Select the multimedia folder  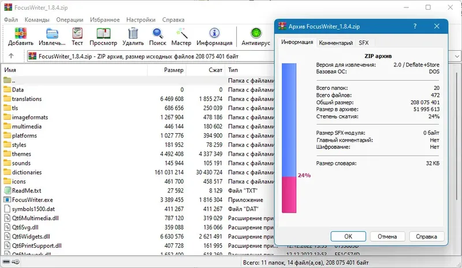pos(138,126)
